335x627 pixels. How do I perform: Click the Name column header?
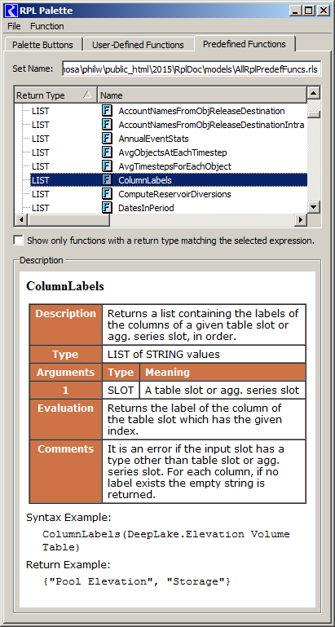click(x=202, y=95)
